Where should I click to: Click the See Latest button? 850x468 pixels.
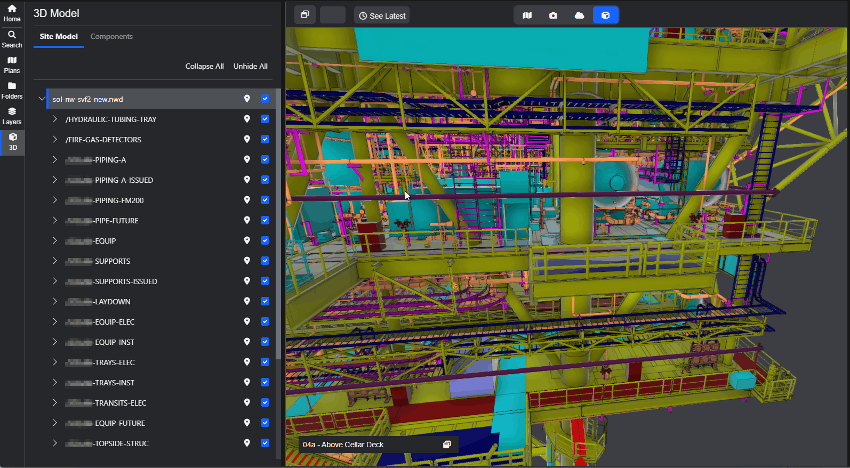point(382,15)
